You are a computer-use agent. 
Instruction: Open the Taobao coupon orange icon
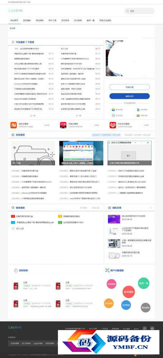coord(14,125)
